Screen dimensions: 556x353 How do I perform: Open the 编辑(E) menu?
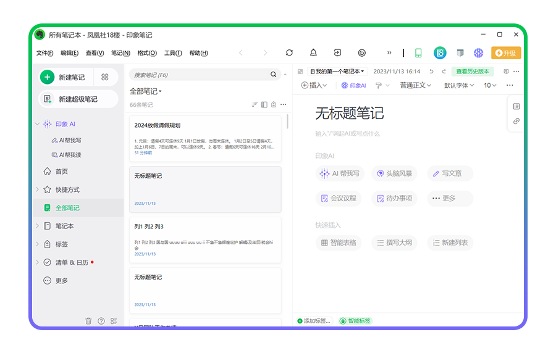tap(69, 52)
